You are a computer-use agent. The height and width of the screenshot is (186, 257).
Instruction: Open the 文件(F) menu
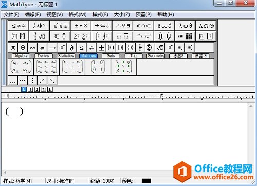coord(11,15)
